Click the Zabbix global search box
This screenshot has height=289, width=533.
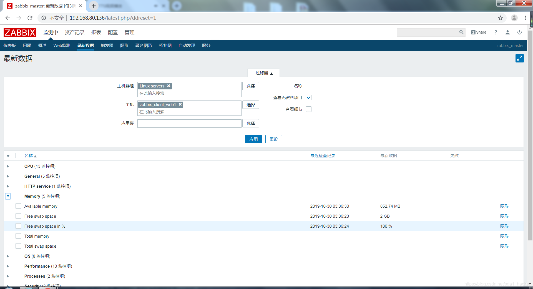point(428,32)
